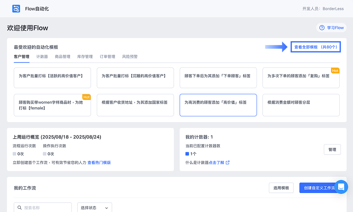Open the 查看热门模版 link
Viewport: 353px width, 212px height.
tap(99, 163)
